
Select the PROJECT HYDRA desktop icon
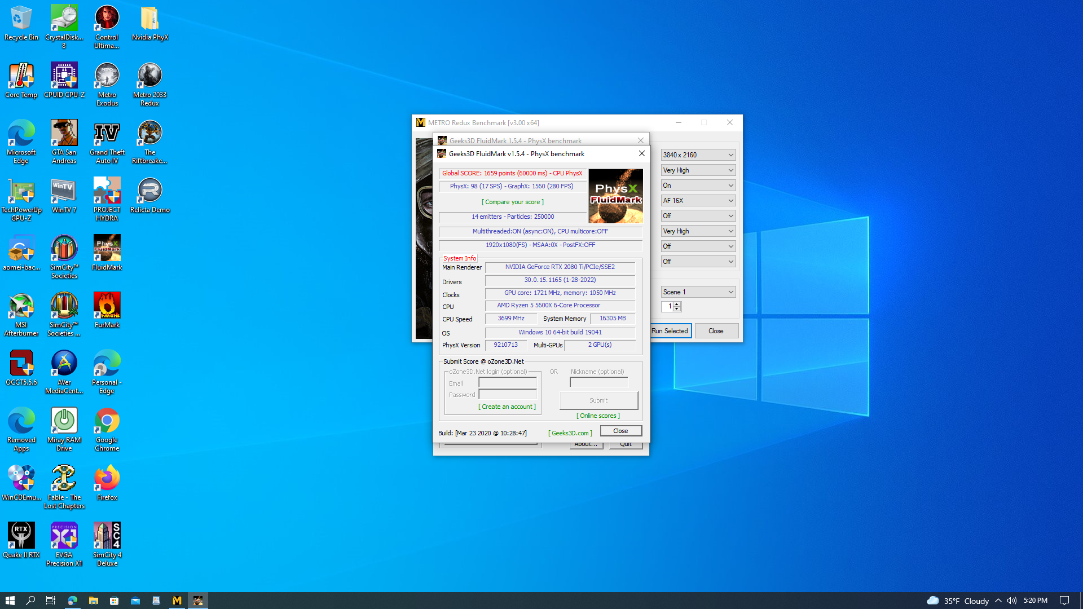107,200
